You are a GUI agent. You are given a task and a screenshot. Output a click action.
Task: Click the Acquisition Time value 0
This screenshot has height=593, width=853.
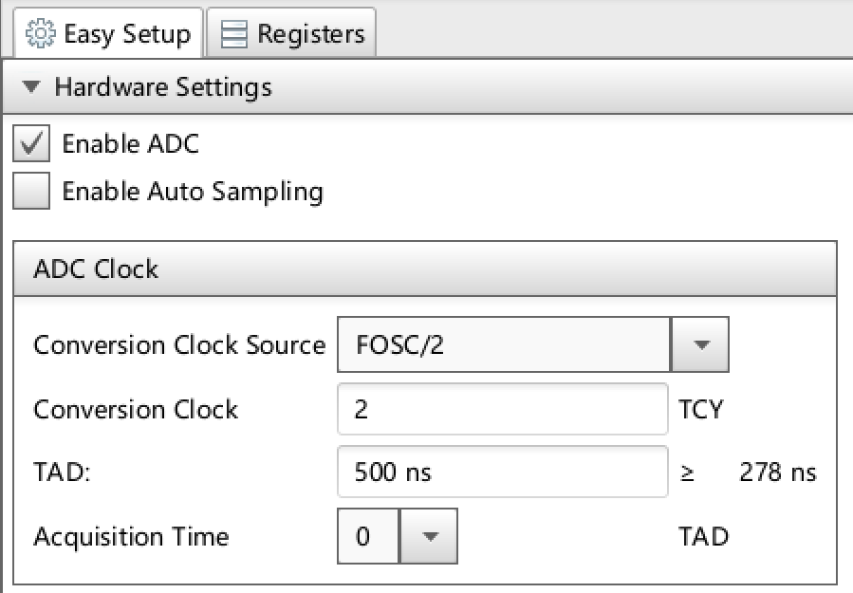(x=368, y=536)
